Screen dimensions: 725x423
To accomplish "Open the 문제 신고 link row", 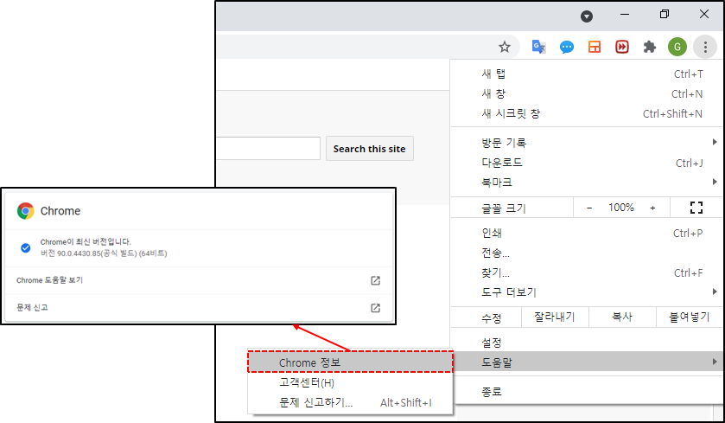I will (199, 308).
